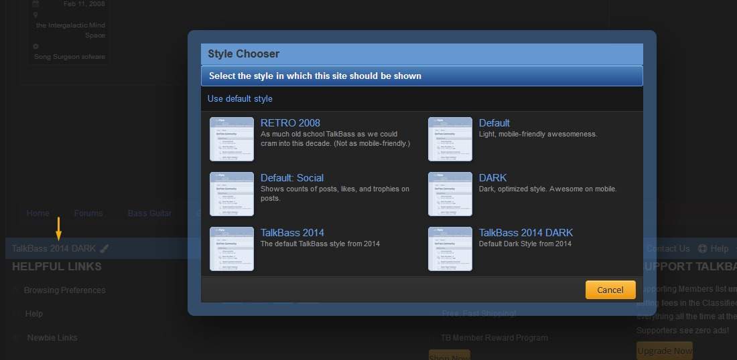The height and width of the screenshot is (360, 737).
Task: Click HELPFUL LINKS heading in background
Action: coord(56,266)
